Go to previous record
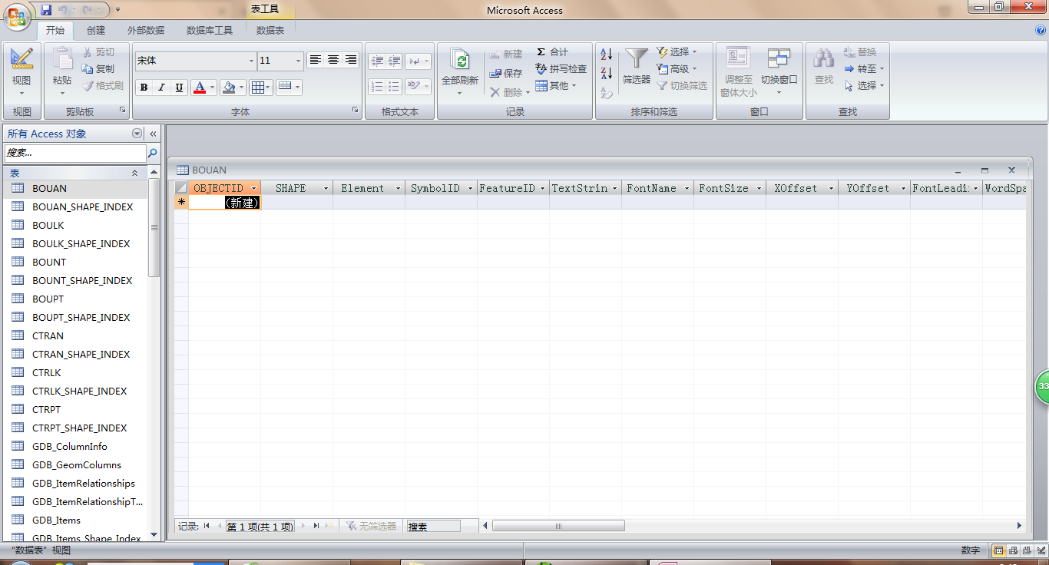Screen dimensions: 1049x565 219,526
